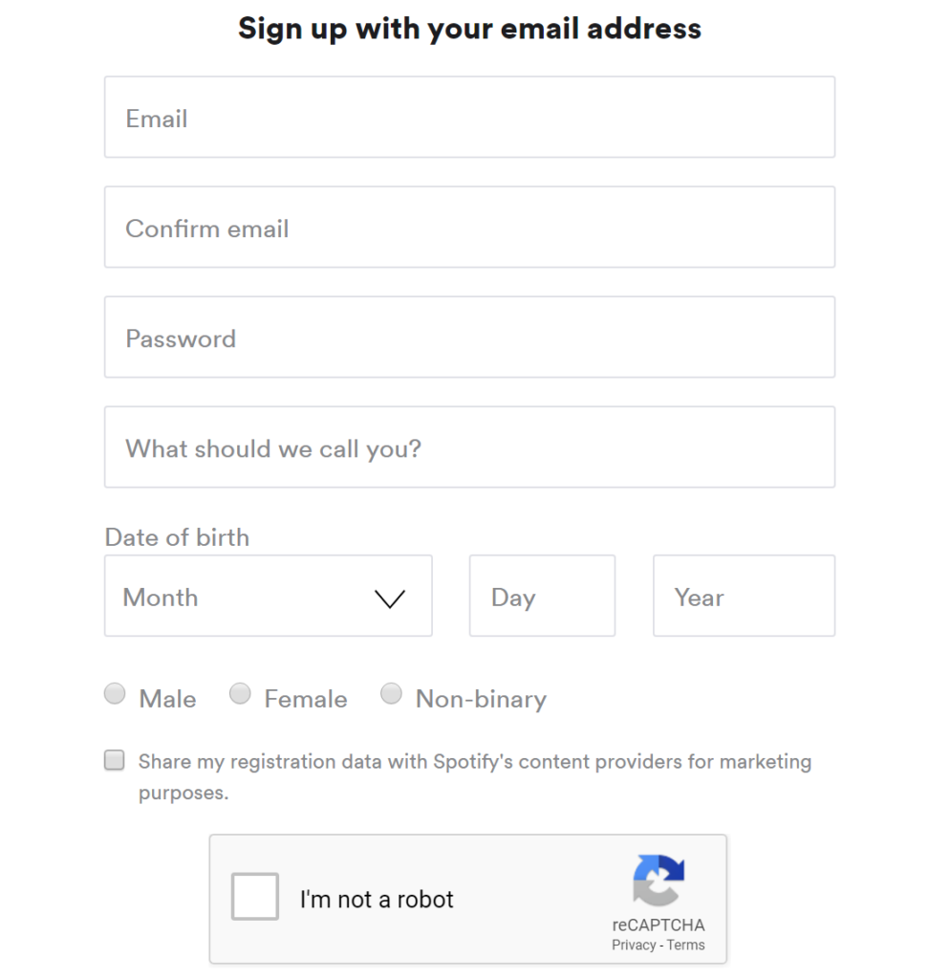Enable sharing registration data checkbox

[x=115, y=760]
